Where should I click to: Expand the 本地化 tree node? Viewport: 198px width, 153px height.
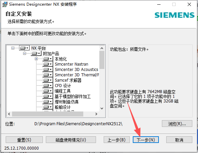[x=36, y=59]
